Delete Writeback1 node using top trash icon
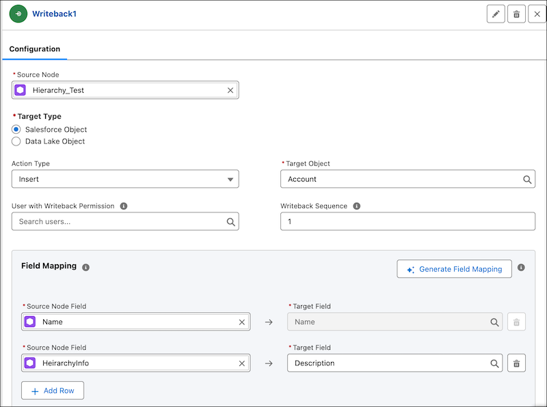The width and height of the screenshot is (547, 407). (x=516, y=14)
